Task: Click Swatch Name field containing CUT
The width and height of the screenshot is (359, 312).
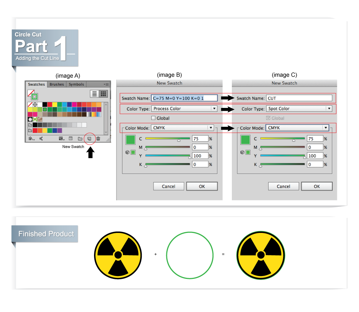Action: tap(299, 98)
